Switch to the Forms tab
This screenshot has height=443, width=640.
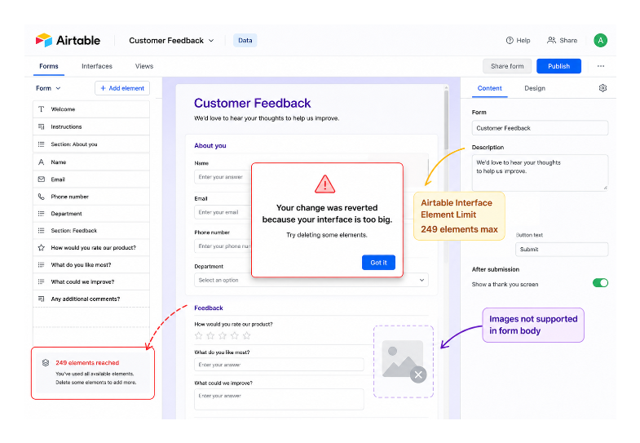point(49,66)
